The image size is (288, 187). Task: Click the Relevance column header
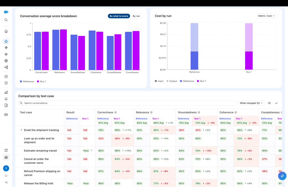pos(142,112)
